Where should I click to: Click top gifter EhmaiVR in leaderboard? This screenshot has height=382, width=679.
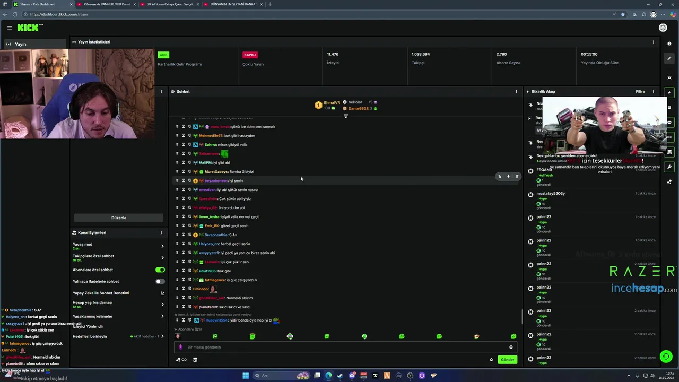[x=332, y=102]
